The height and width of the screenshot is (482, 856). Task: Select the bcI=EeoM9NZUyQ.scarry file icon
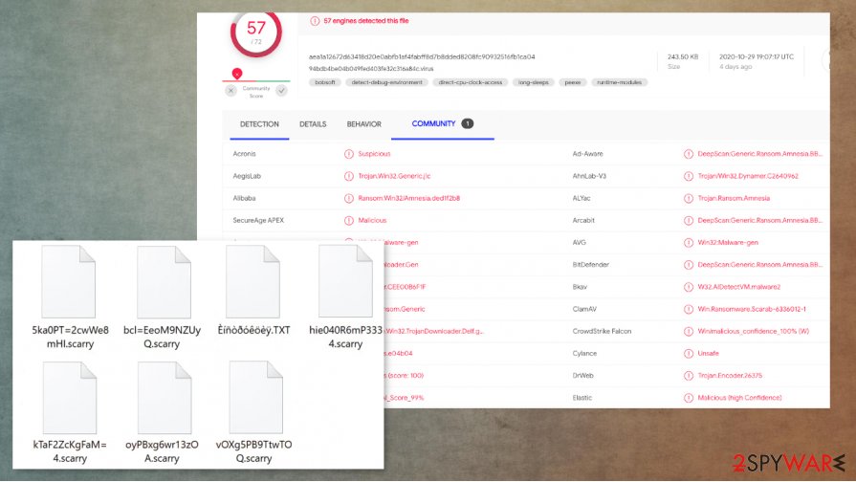pyautogui.click(x=164, y=282)
